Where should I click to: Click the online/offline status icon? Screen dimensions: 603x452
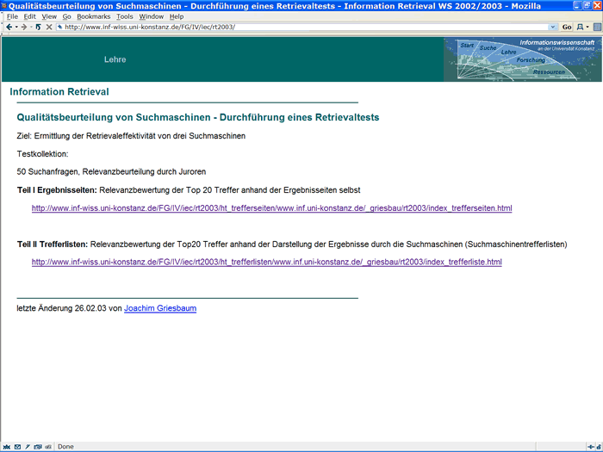pyautogui.click(x=591, y=447)
